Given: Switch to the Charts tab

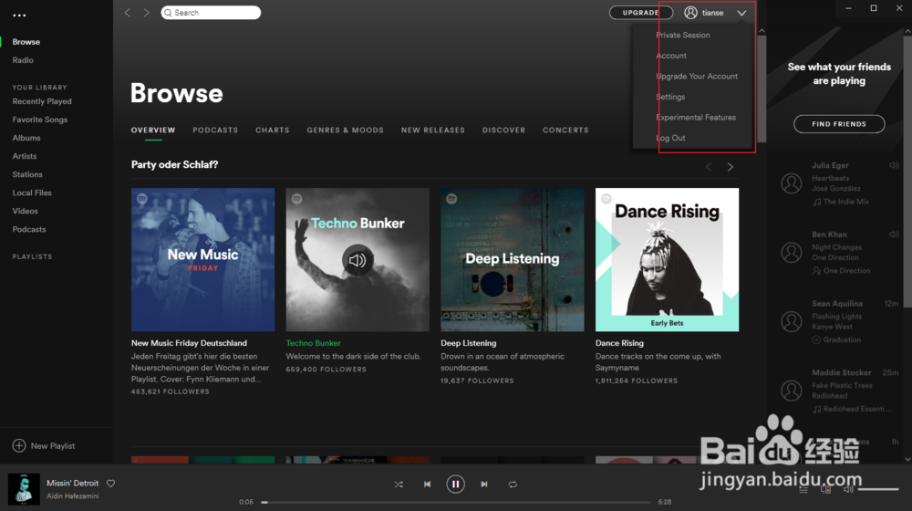Looking at the screenshot, I should coord(272,130).
